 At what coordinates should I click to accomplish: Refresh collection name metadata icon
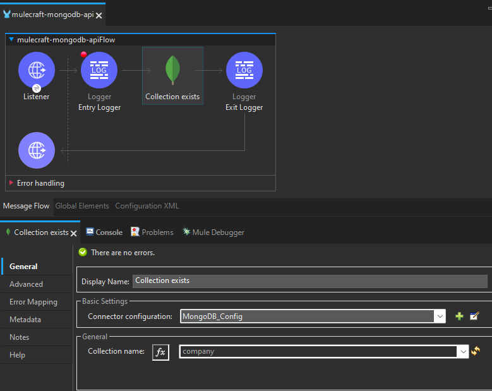click(x=476, y=351)
